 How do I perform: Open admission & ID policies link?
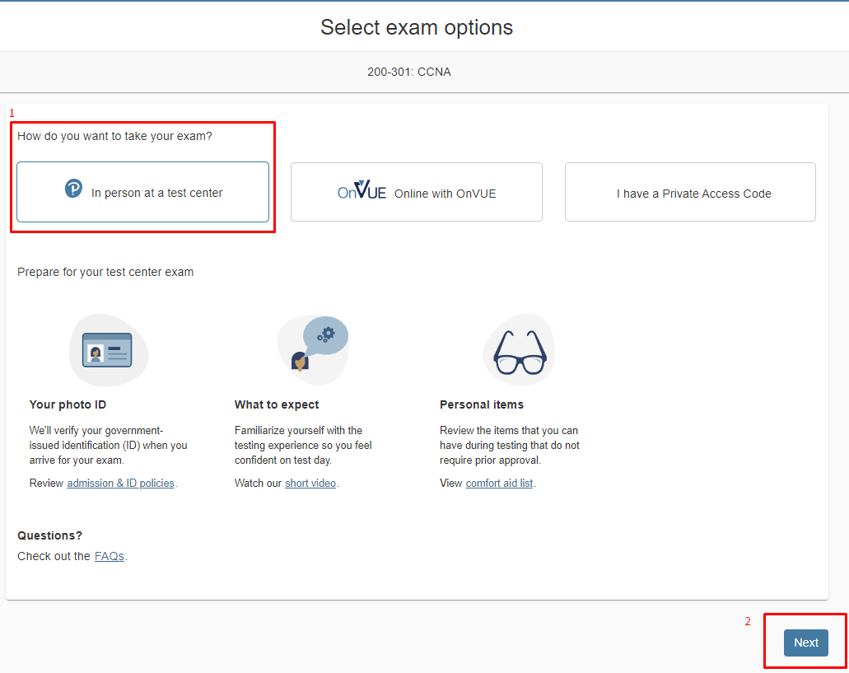coord(121,483)
